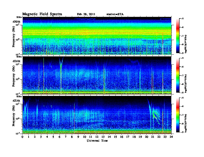The width and height of the screenshot is (204, 157).
Task: Click hour tick label "10" on the time axis
Action: point(84,137)
